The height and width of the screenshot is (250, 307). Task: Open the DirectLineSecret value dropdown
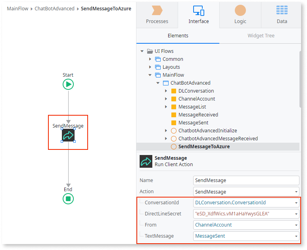pyautogui.click(x=296, y=214)
